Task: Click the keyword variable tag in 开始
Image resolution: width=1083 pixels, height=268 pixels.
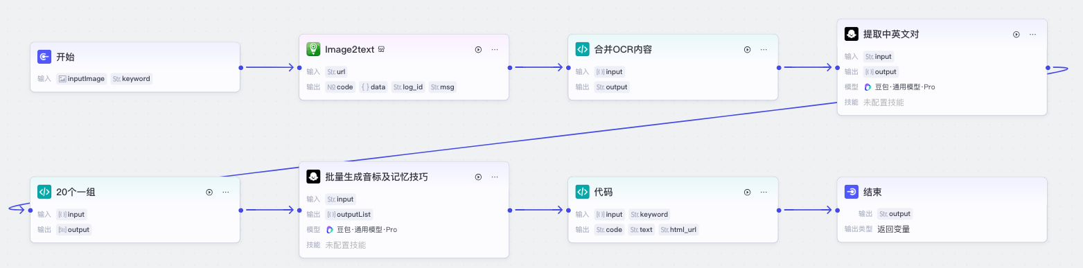Action: coord(131,78)
